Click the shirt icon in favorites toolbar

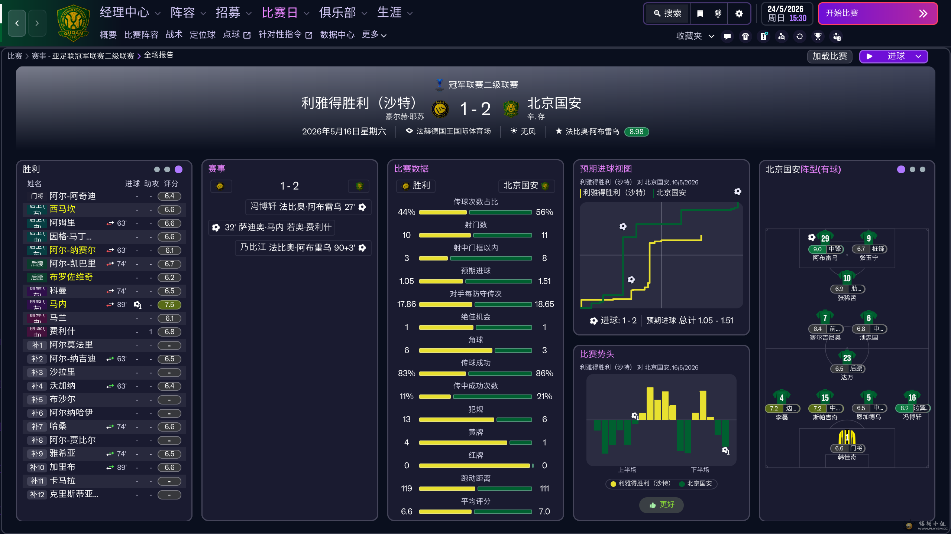[745, 36]
